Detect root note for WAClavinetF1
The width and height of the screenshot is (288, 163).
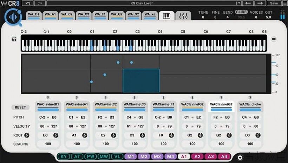coord(171,135)
